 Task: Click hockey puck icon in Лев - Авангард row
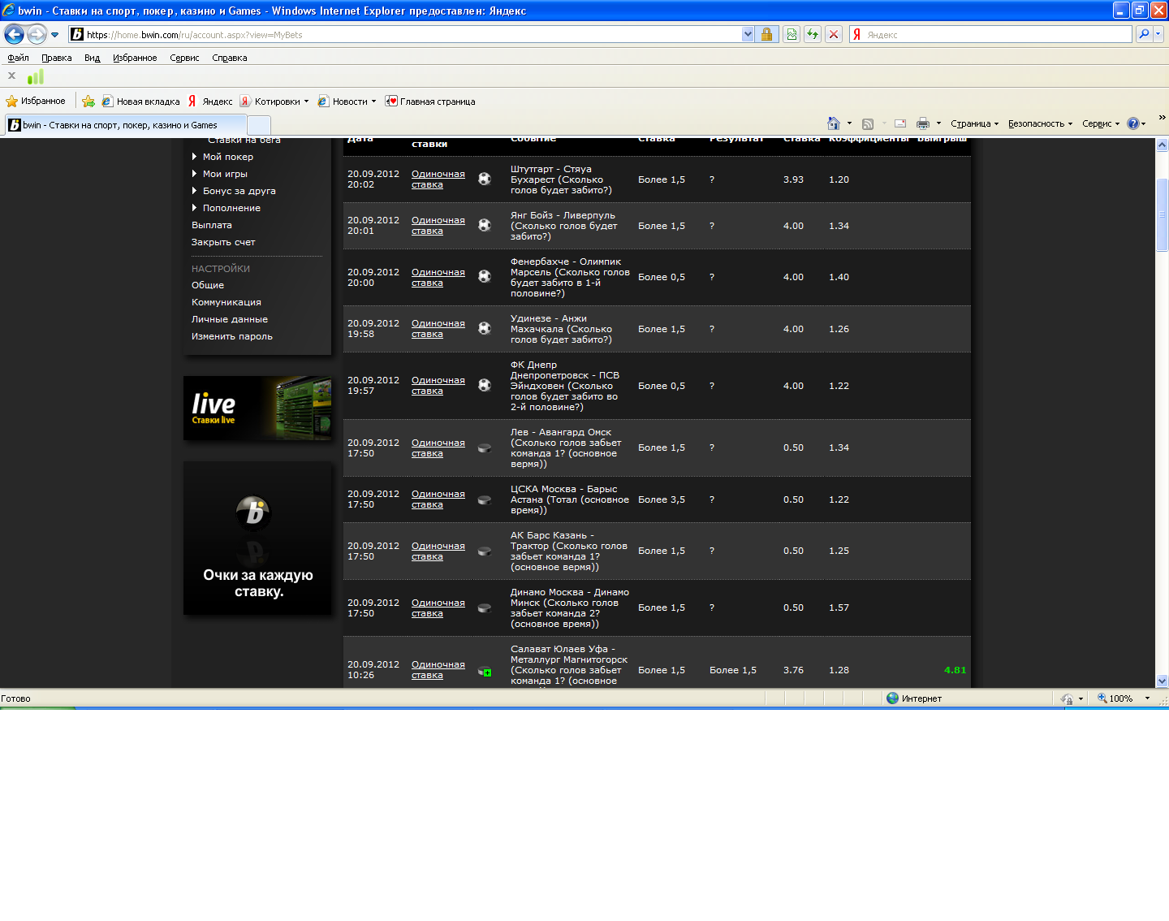[485, 448]
